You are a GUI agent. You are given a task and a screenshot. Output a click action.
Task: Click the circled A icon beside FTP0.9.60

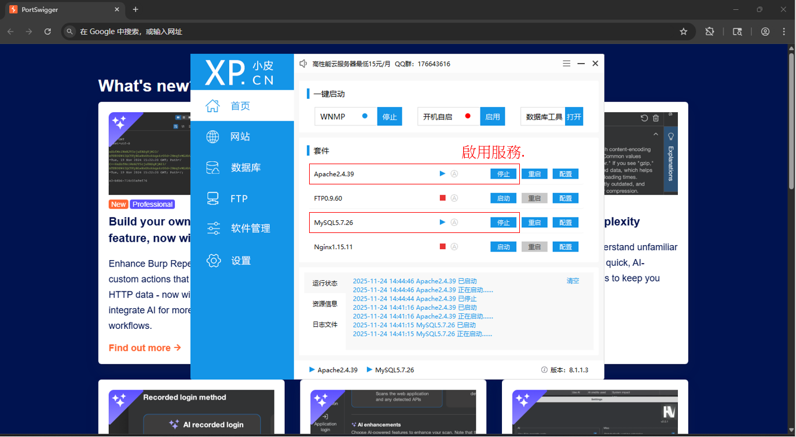click(x=454, y=198)
